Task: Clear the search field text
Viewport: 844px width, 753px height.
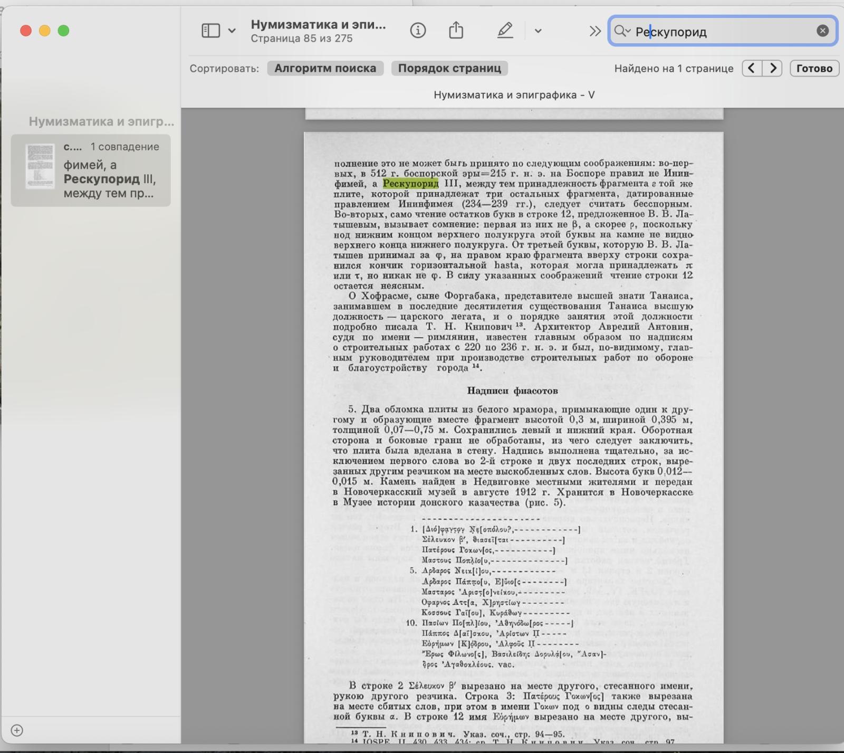Action: (x=822, y=31)
